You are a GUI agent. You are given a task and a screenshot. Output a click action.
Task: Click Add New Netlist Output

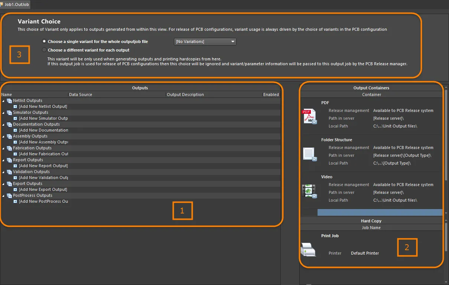point(43,106)
